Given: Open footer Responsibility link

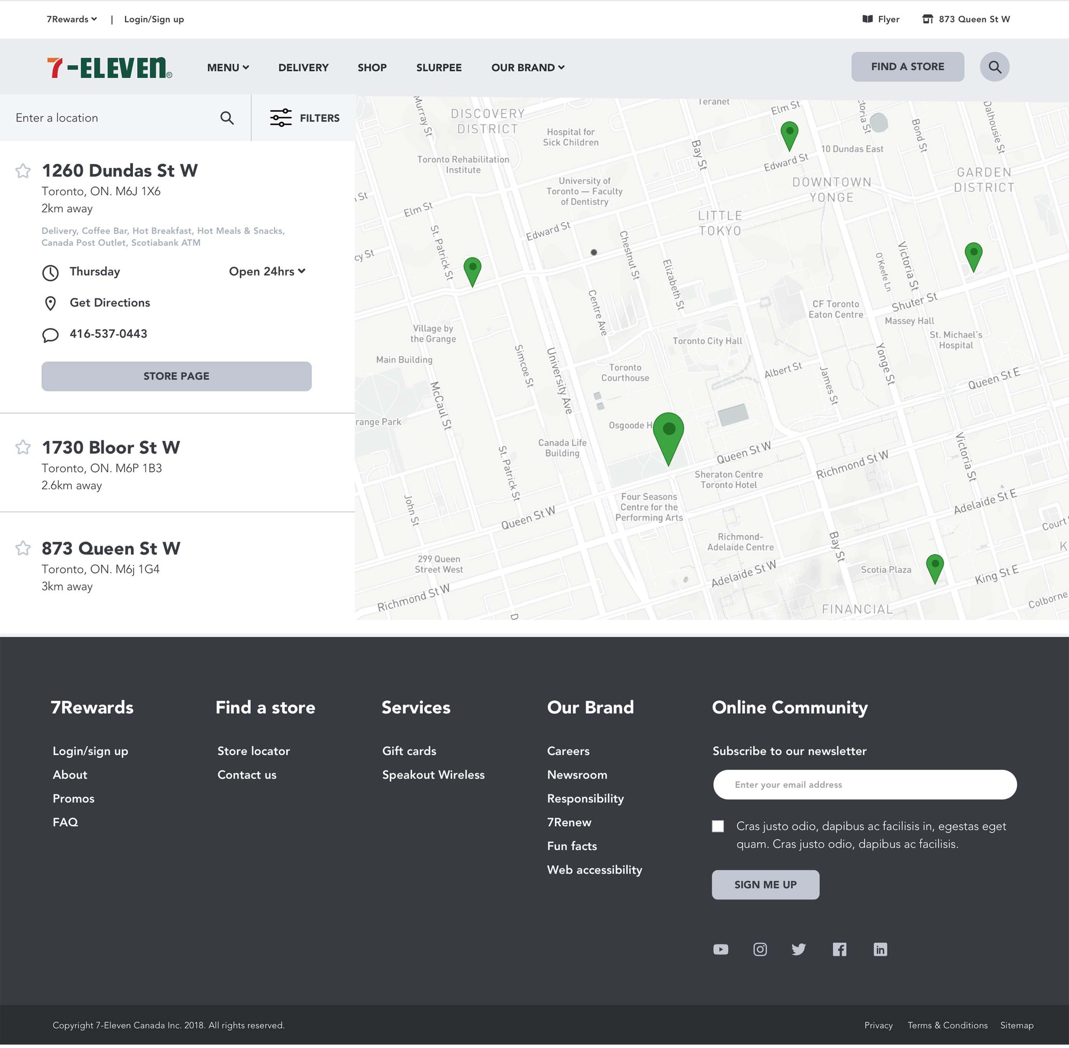Looking at the screenshot, I should (x=585, y=799).
